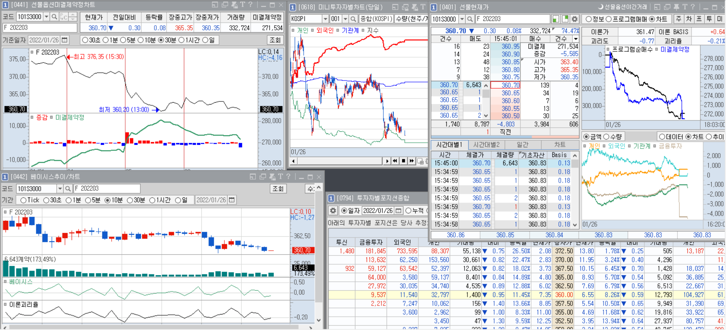726x330 pixels.
Task: Click the code search magnifier in 0401 선물현재가
Action: [470, 19]
